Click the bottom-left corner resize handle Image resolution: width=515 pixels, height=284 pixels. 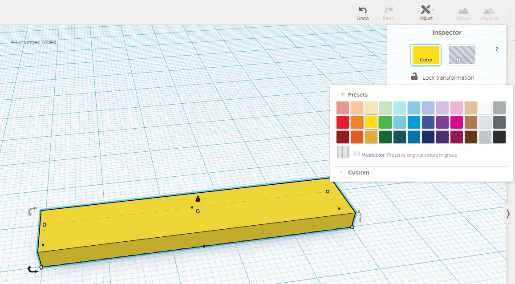[x=41, y=268]
